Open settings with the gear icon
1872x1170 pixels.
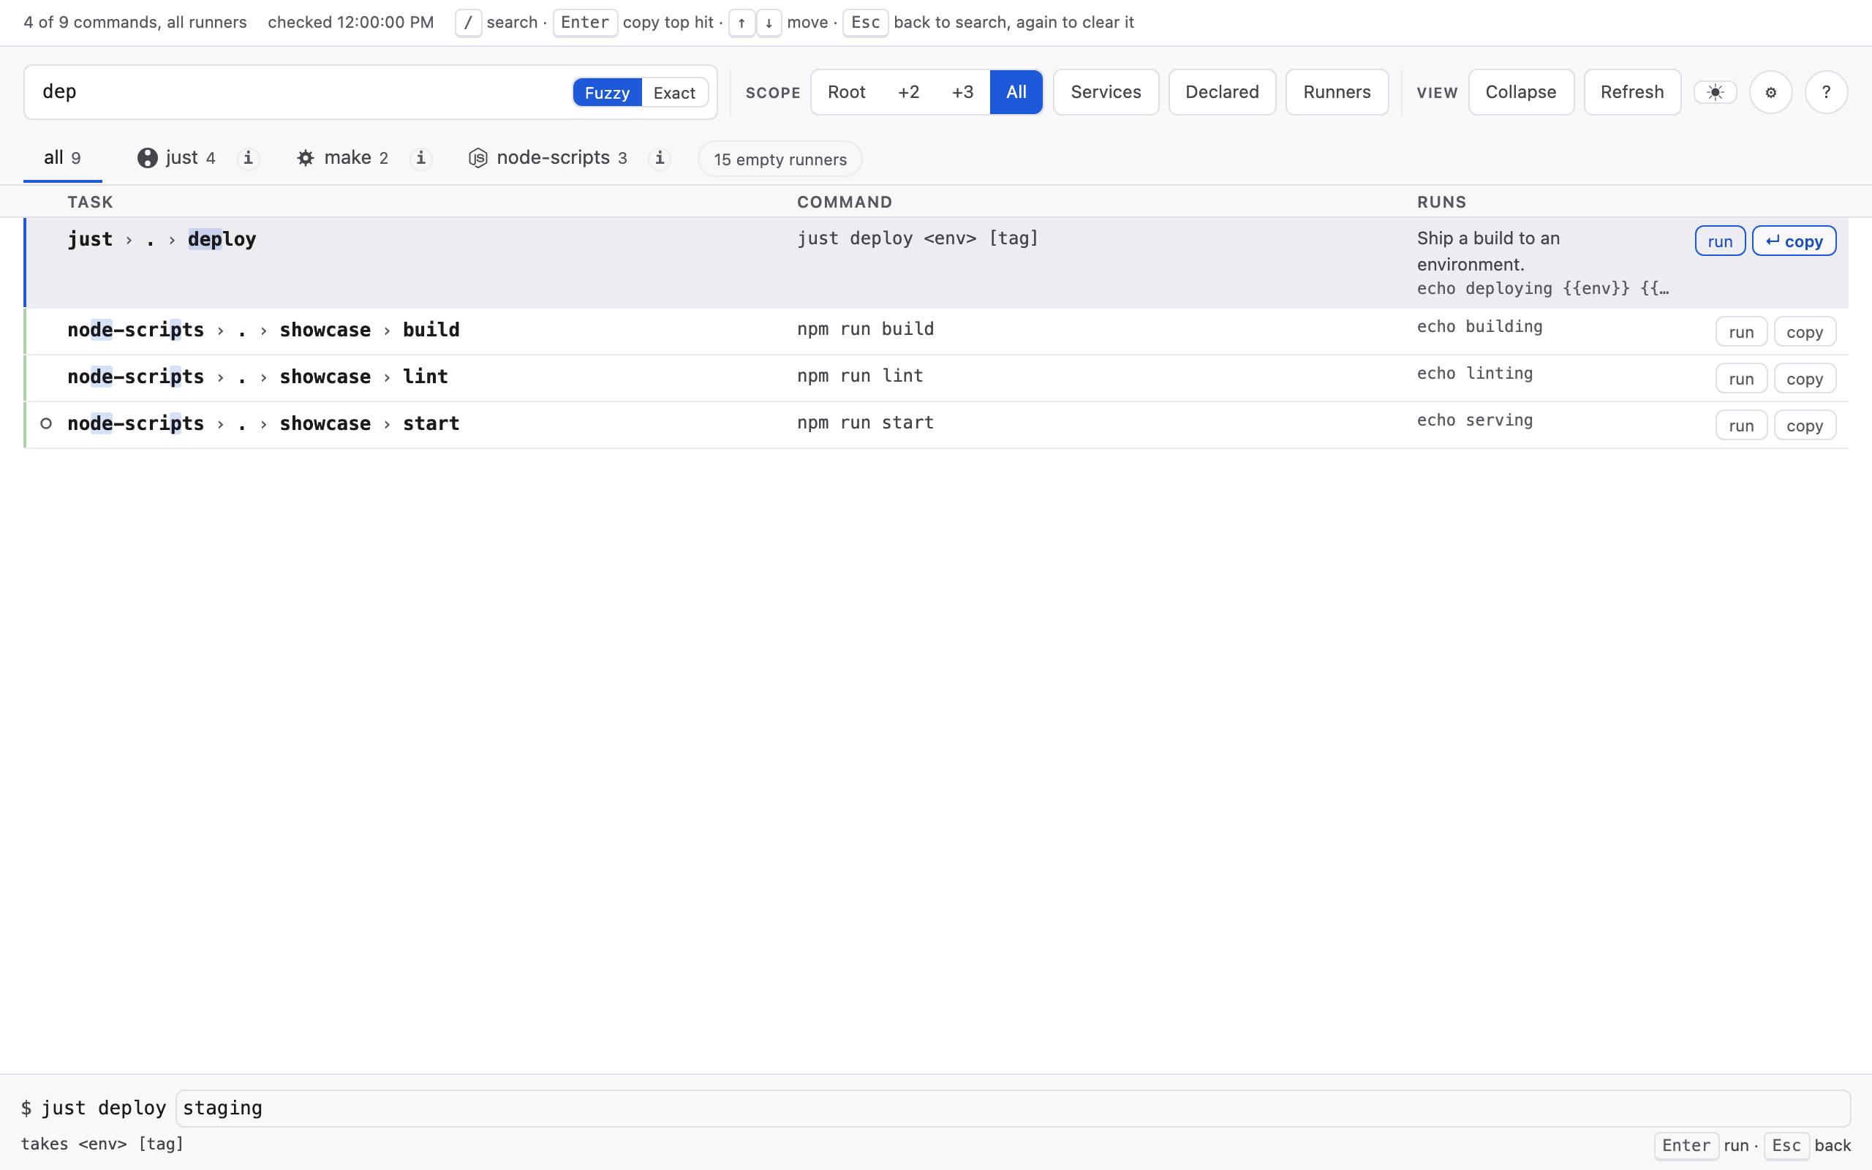[1770, 92]
